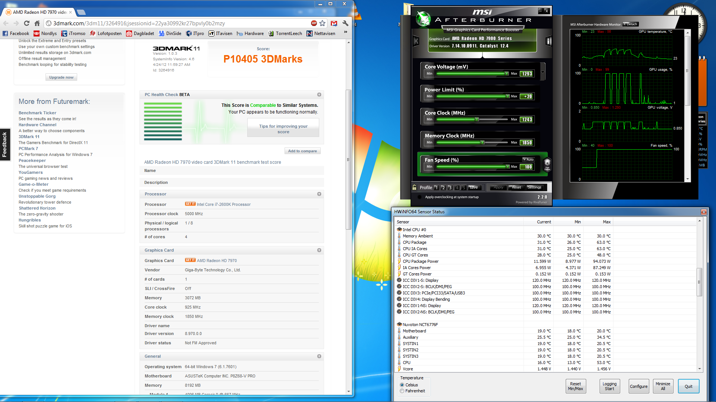Toggle Auto fan speed in Afterburner
This screenshot has width=716, height=402.
[x=528, y=159]
